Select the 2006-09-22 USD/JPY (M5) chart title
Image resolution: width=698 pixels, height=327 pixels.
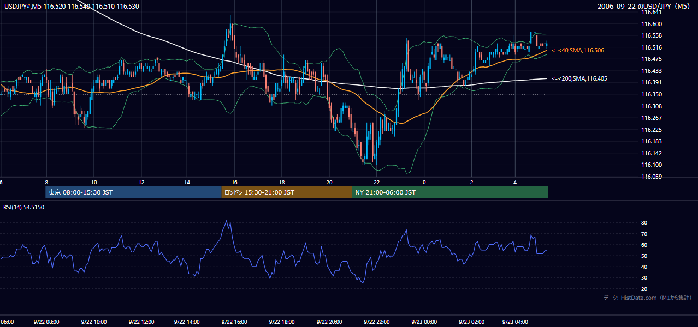644,7
